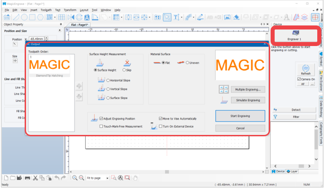Select Surface Height radio option
This screenshot has height=189, width=324.
[95, 70]
